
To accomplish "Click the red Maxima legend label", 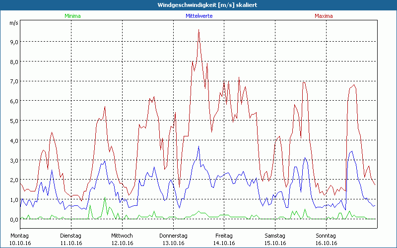I will point(324,16).
